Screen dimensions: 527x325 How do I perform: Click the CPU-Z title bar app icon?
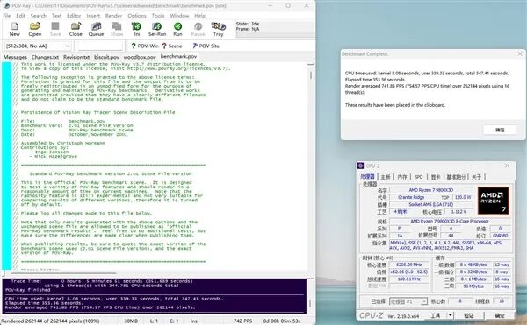(x=361, y=166)
